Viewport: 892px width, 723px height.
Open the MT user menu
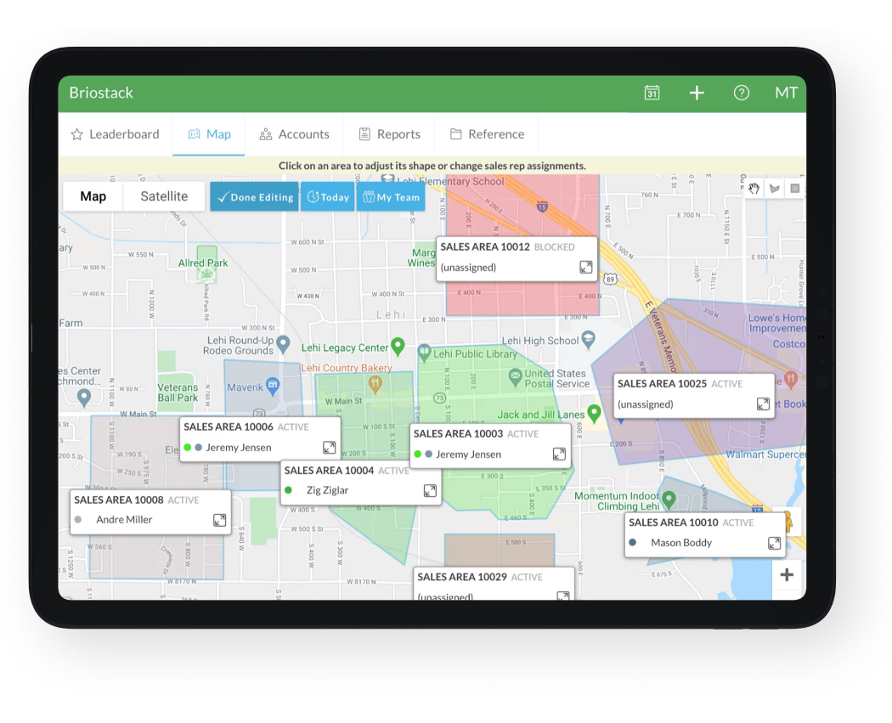click(x=786, y=93)
